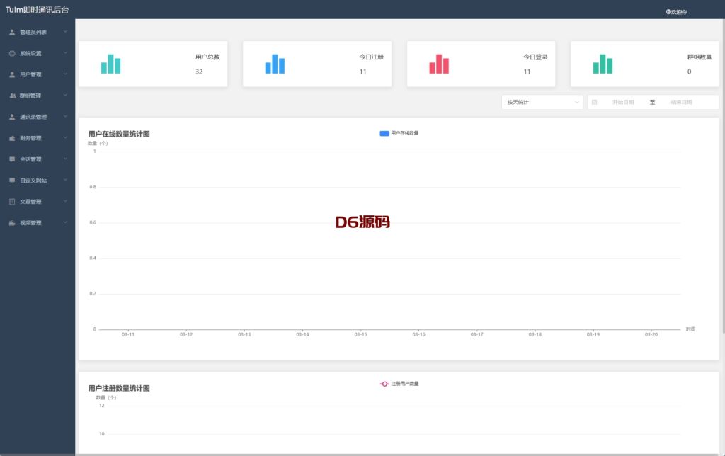
Task: Click the 03-15 x-axis label
Action: [360, 334]
